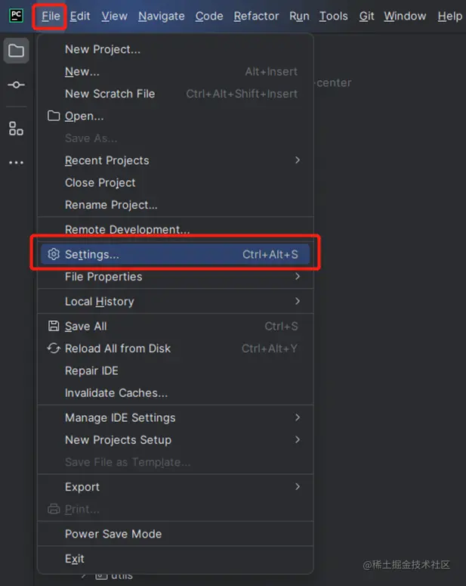Open the Navigate menu
The image size is (466, 586).
pyautogui.click(x=161, y=16)
